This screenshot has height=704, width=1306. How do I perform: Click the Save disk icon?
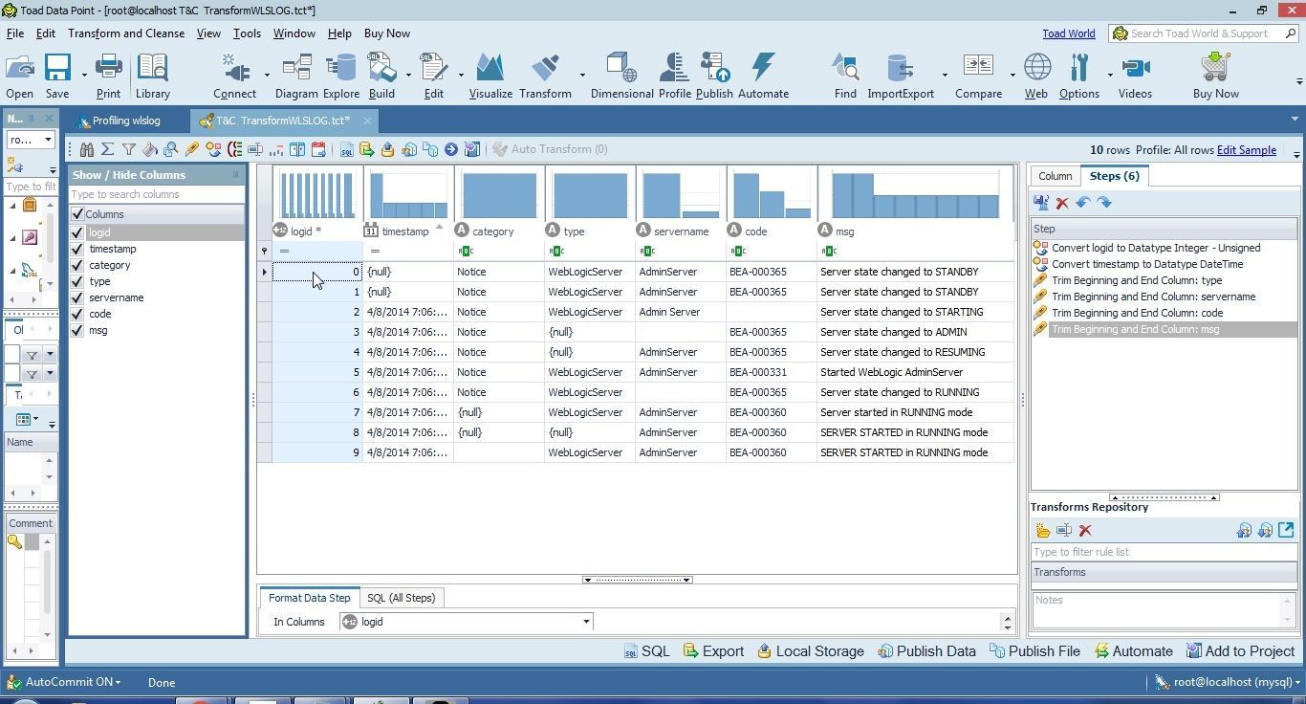pos(57,68)
